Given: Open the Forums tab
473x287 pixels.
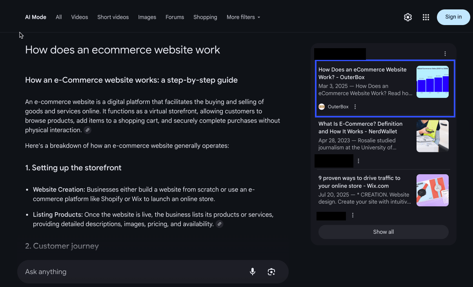Looking at the screenshot, I should click(x=175, y=17).
